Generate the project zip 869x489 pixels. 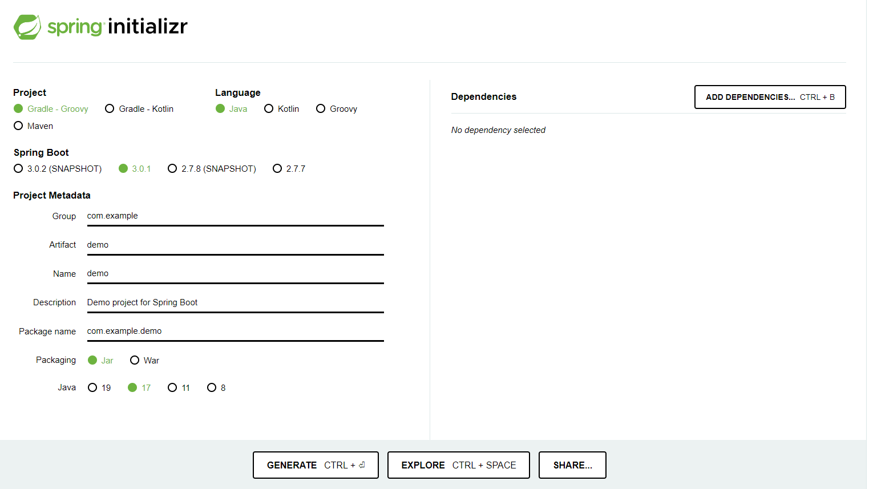coord(316,465)
